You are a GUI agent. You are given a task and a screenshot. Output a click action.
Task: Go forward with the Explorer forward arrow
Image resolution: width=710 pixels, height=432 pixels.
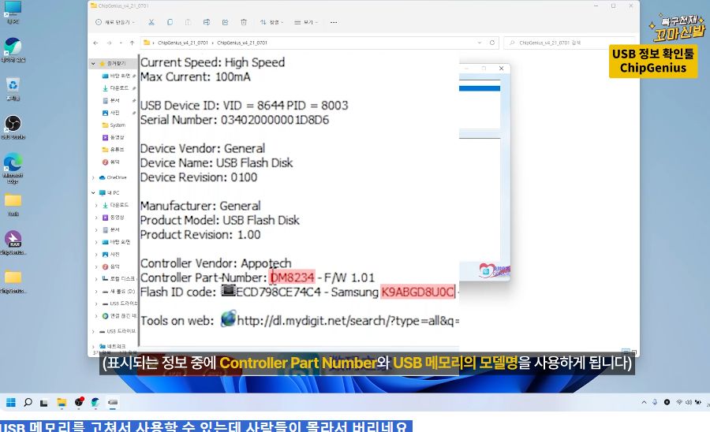click(x=109, y=43)
